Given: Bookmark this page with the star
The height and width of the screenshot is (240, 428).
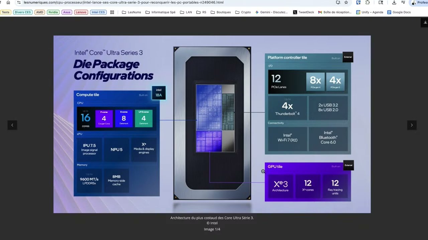Looking at the screenshot, I should 346,2.
